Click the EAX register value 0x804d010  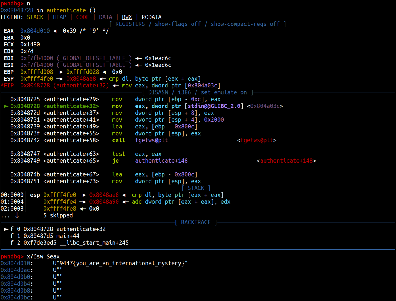coord(35,31)
